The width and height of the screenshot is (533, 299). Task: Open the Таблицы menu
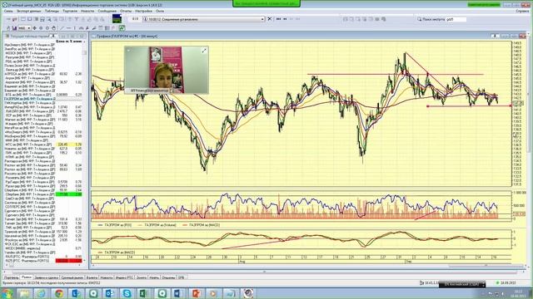52,11
